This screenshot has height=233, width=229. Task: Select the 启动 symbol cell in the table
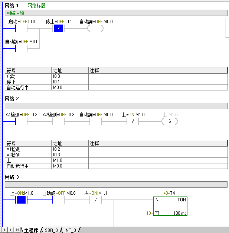pos(28,76)
